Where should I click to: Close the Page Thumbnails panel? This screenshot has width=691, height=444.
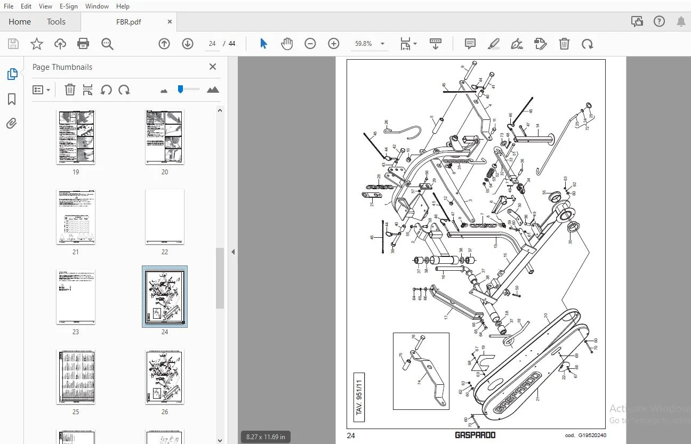(x=213, y=67)
